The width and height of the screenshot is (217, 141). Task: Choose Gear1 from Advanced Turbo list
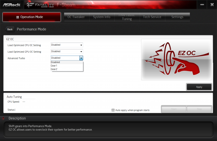(67, 66)
